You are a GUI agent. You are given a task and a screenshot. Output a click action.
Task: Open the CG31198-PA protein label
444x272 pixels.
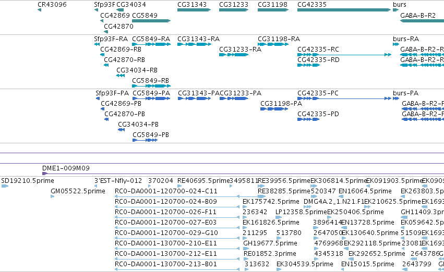point(281,104)
